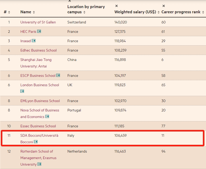Open HEC Paris school link
Image resolution: width=206 pixels, height=169 pixels.
(28, 32)
